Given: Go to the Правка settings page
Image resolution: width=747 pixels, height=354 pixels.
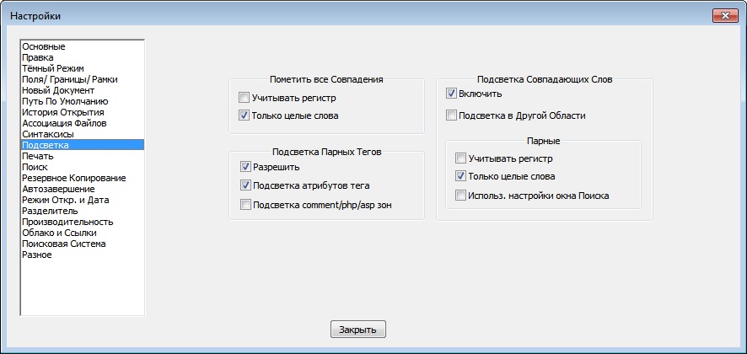Looking at the screenshot, I should click(x=38, y=57).
